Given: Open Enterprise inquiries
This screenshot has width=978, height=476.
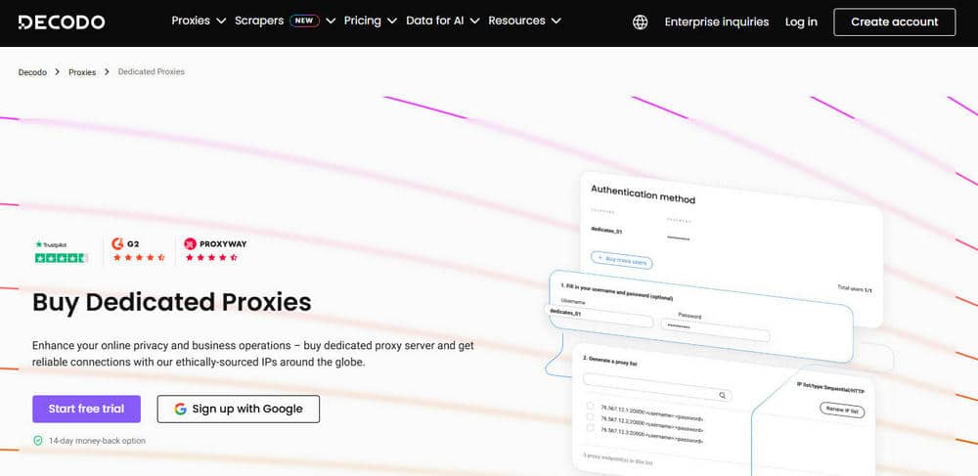Looking at the screenshot, I should (x=717, y=22).
